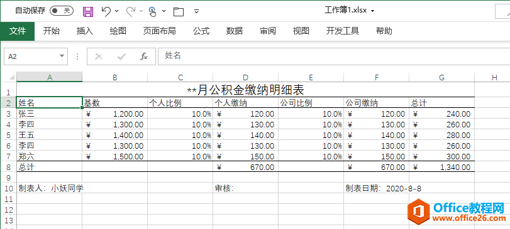Click the Redo arrow icon
510x229 pixels.
(131, 11)
